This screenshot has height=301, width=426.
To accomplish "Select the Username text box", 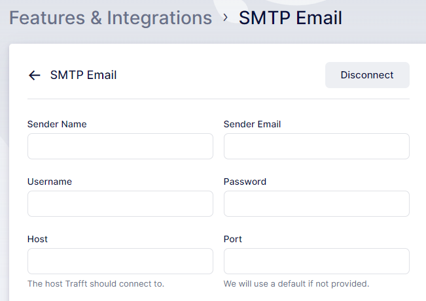I will point(120,204).
